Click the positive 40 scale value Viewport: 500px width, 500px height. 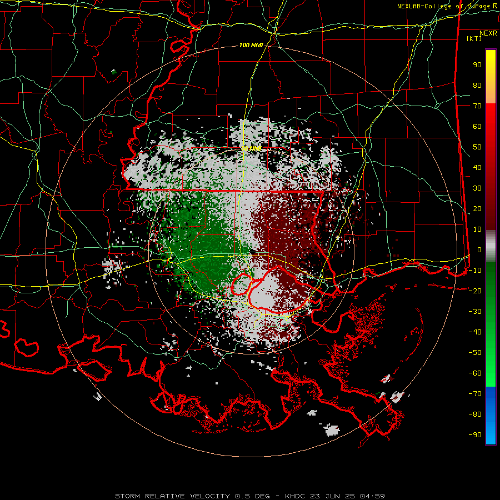(477, 168)
